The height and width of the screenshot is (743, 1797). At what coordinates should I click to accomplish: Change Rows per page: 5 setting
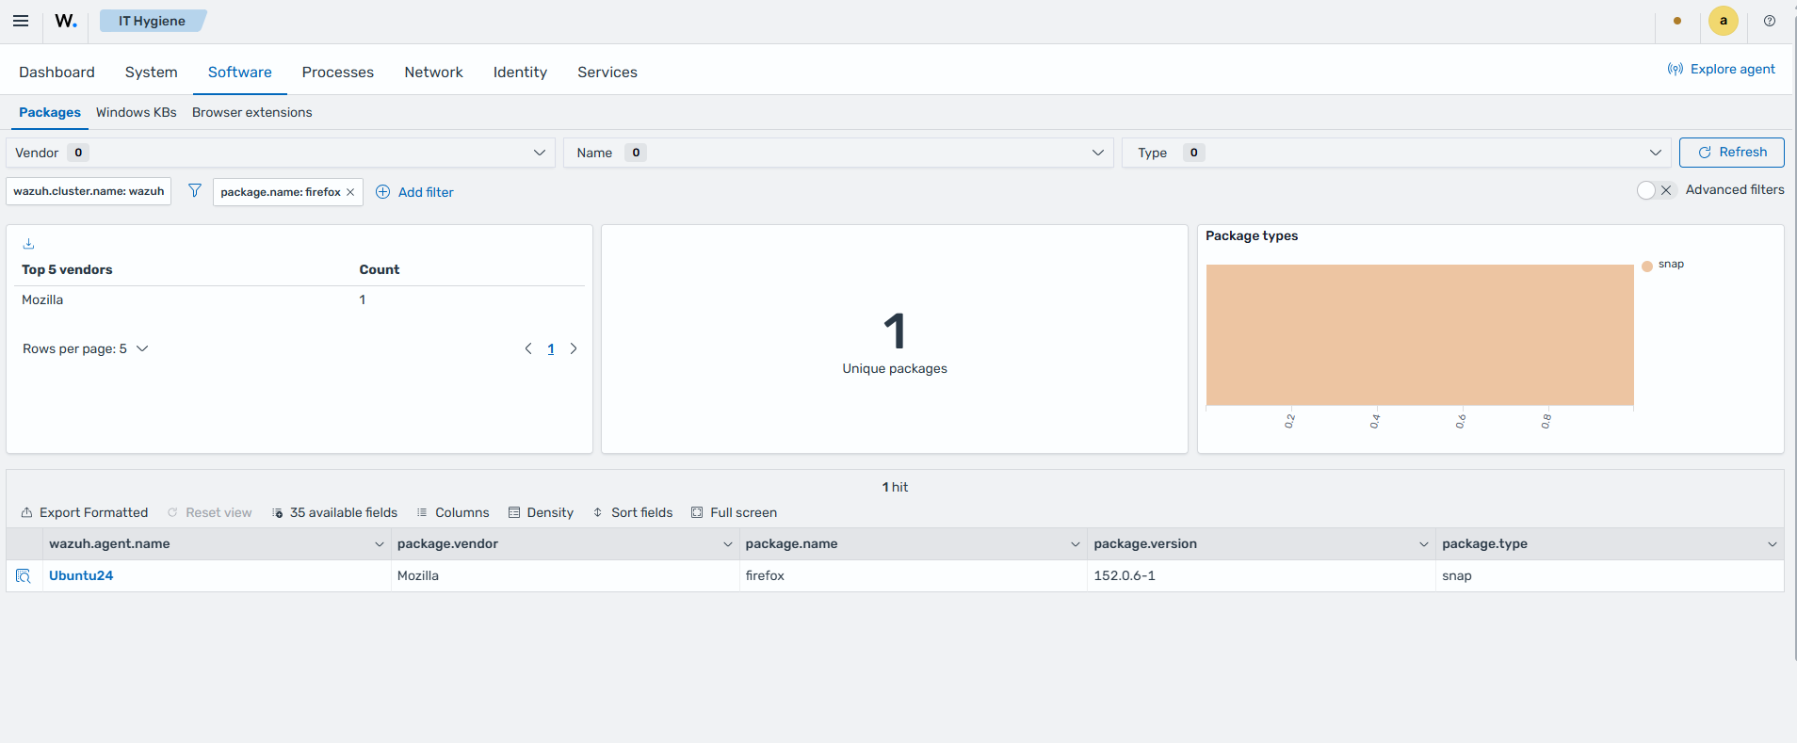coord(86,348)
